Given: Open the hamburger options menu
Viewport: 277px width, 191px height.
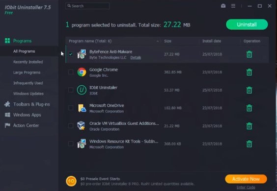Looking at the screenshot, I should (x=233, y=6).
